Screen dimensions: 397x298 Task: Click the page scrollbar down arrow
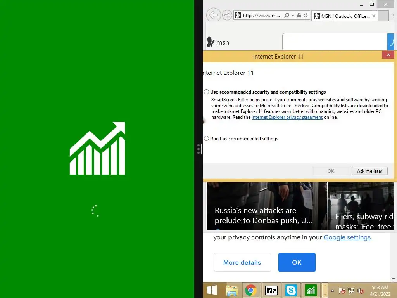coord(394,279)
